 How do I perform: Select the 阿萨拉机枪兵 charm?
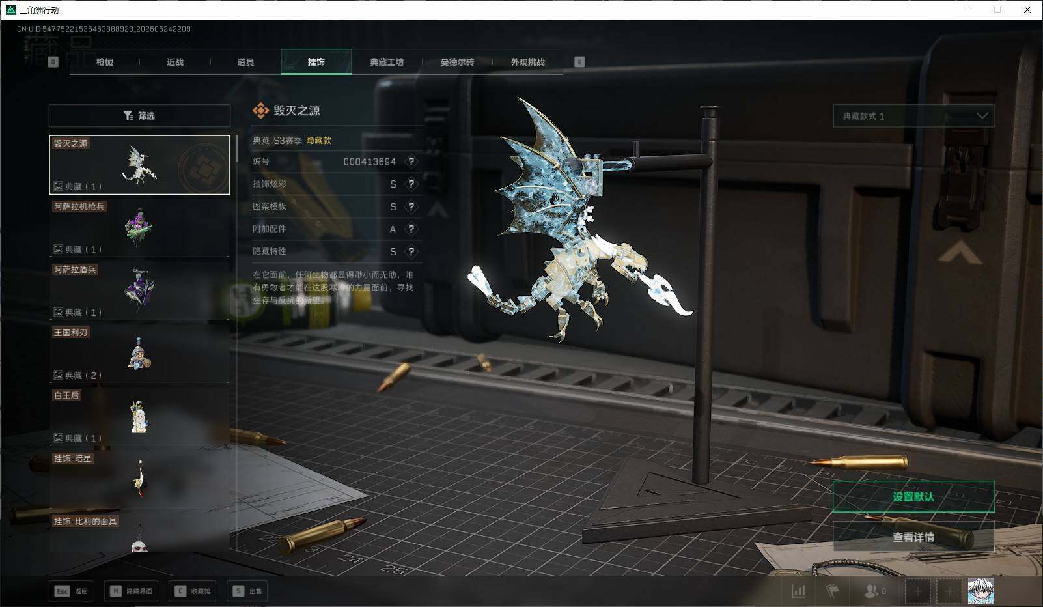[x=139, y=228]
